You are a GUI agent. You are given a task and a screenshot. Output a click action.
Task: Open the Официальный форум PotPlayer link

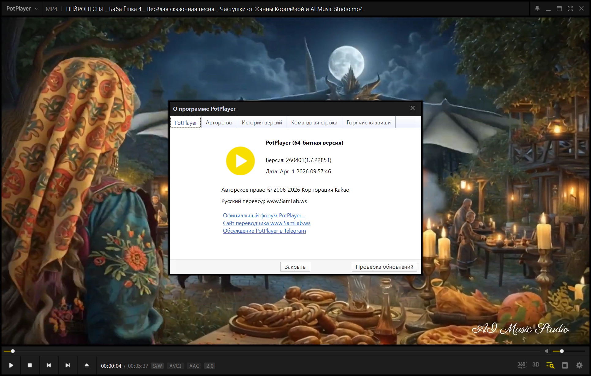pos(264,216)
